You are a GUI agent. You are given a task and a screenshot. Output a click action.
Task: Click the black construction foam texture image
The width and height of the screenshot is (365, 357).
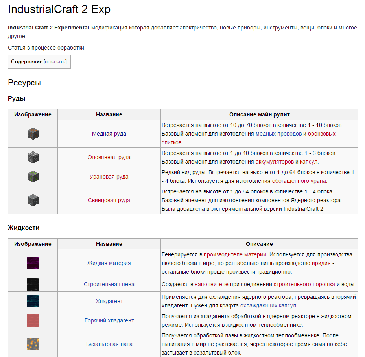tap(33, 284)
